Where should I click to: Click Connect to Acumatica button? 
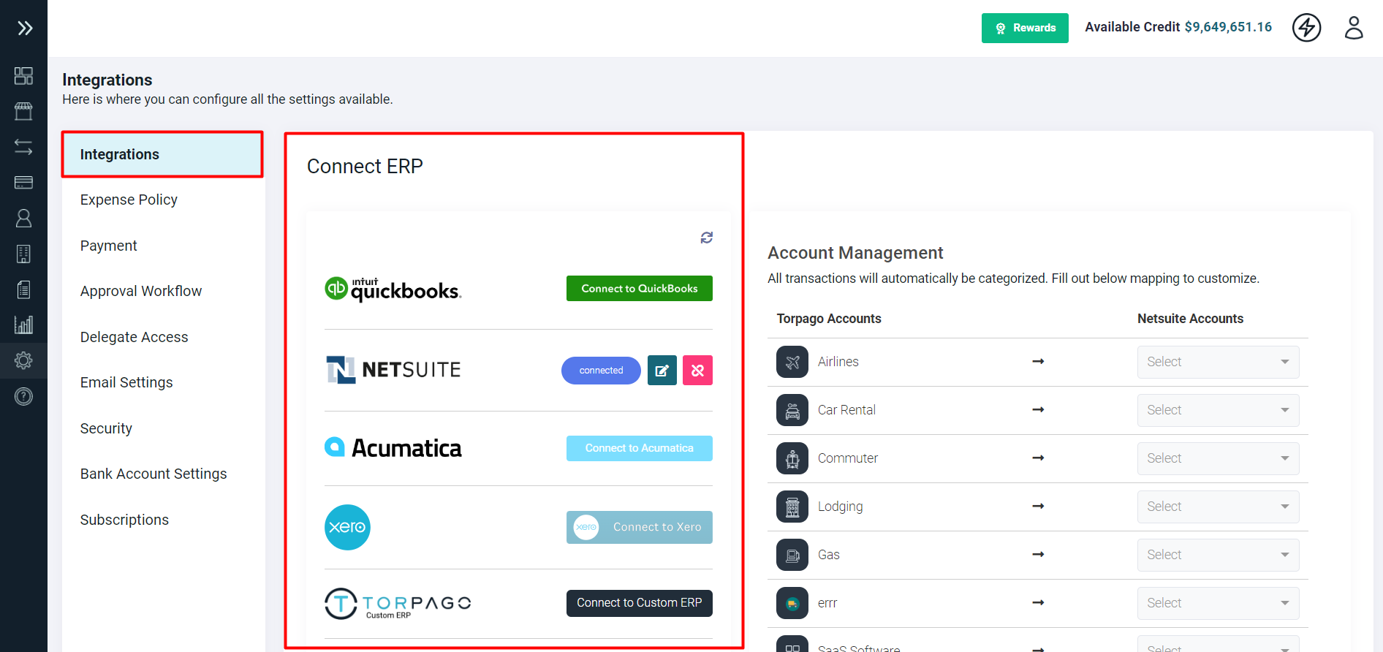[x=639, y=448]
